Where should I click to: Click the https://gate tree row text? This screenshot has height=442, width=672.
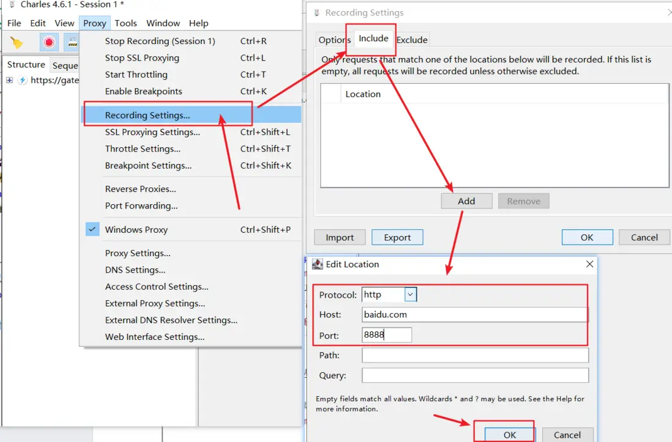click(55, 80)
